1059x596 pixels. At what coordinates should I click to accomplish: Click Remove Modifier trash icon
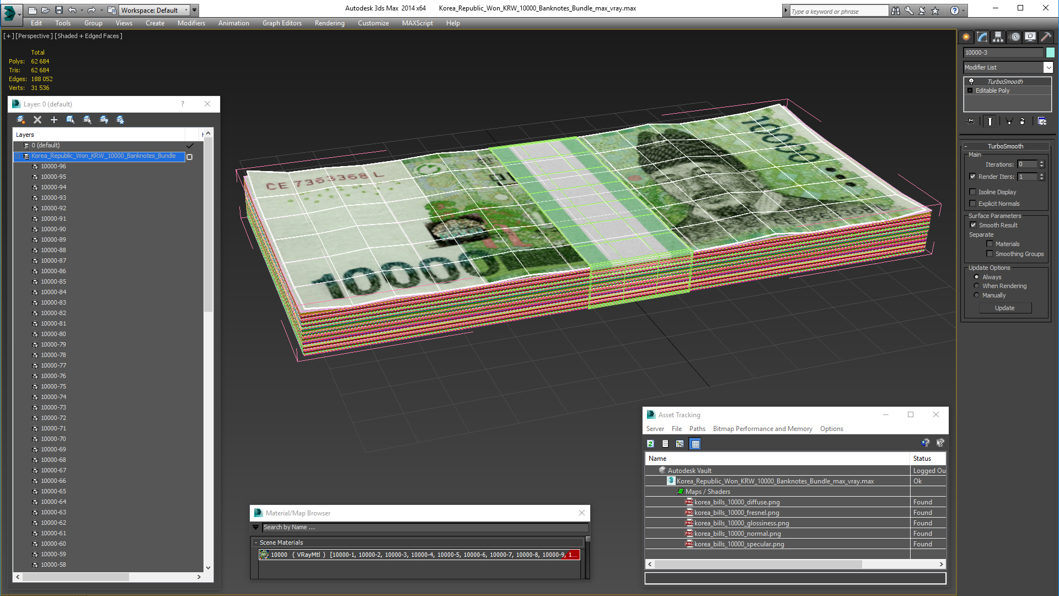[x=1023, y=121]
